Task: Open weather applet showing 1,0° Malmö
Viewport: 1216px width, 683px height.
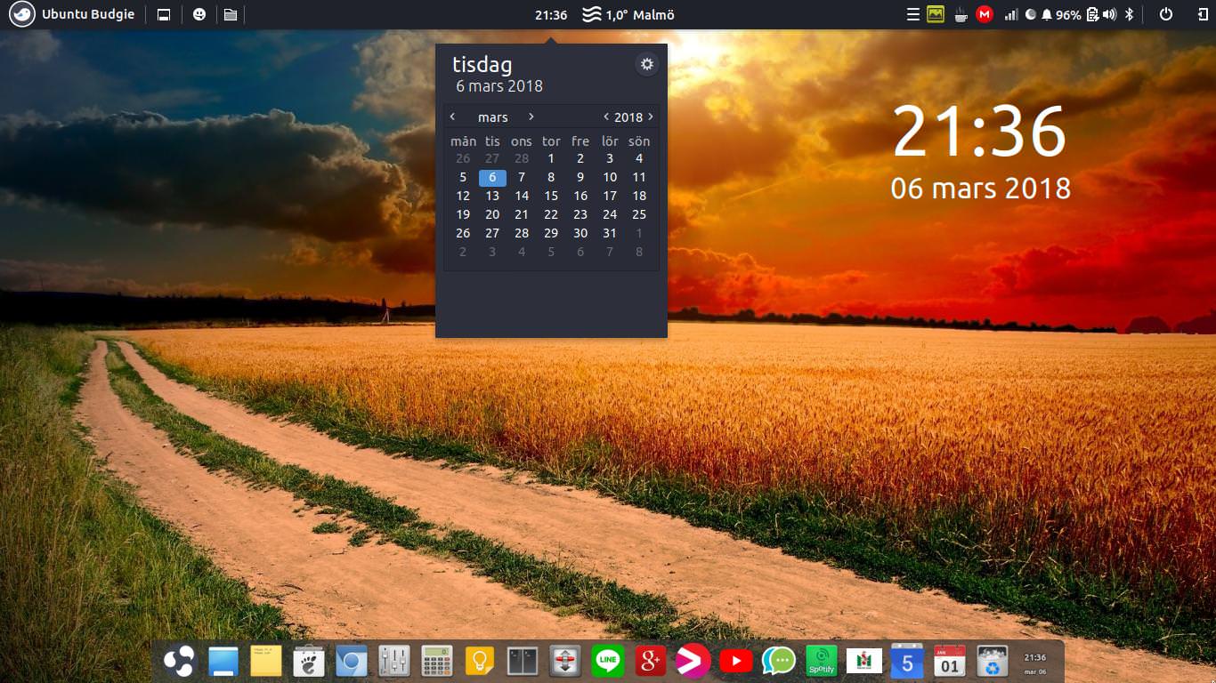Action: pyautogui.click(x=628, y=14)
